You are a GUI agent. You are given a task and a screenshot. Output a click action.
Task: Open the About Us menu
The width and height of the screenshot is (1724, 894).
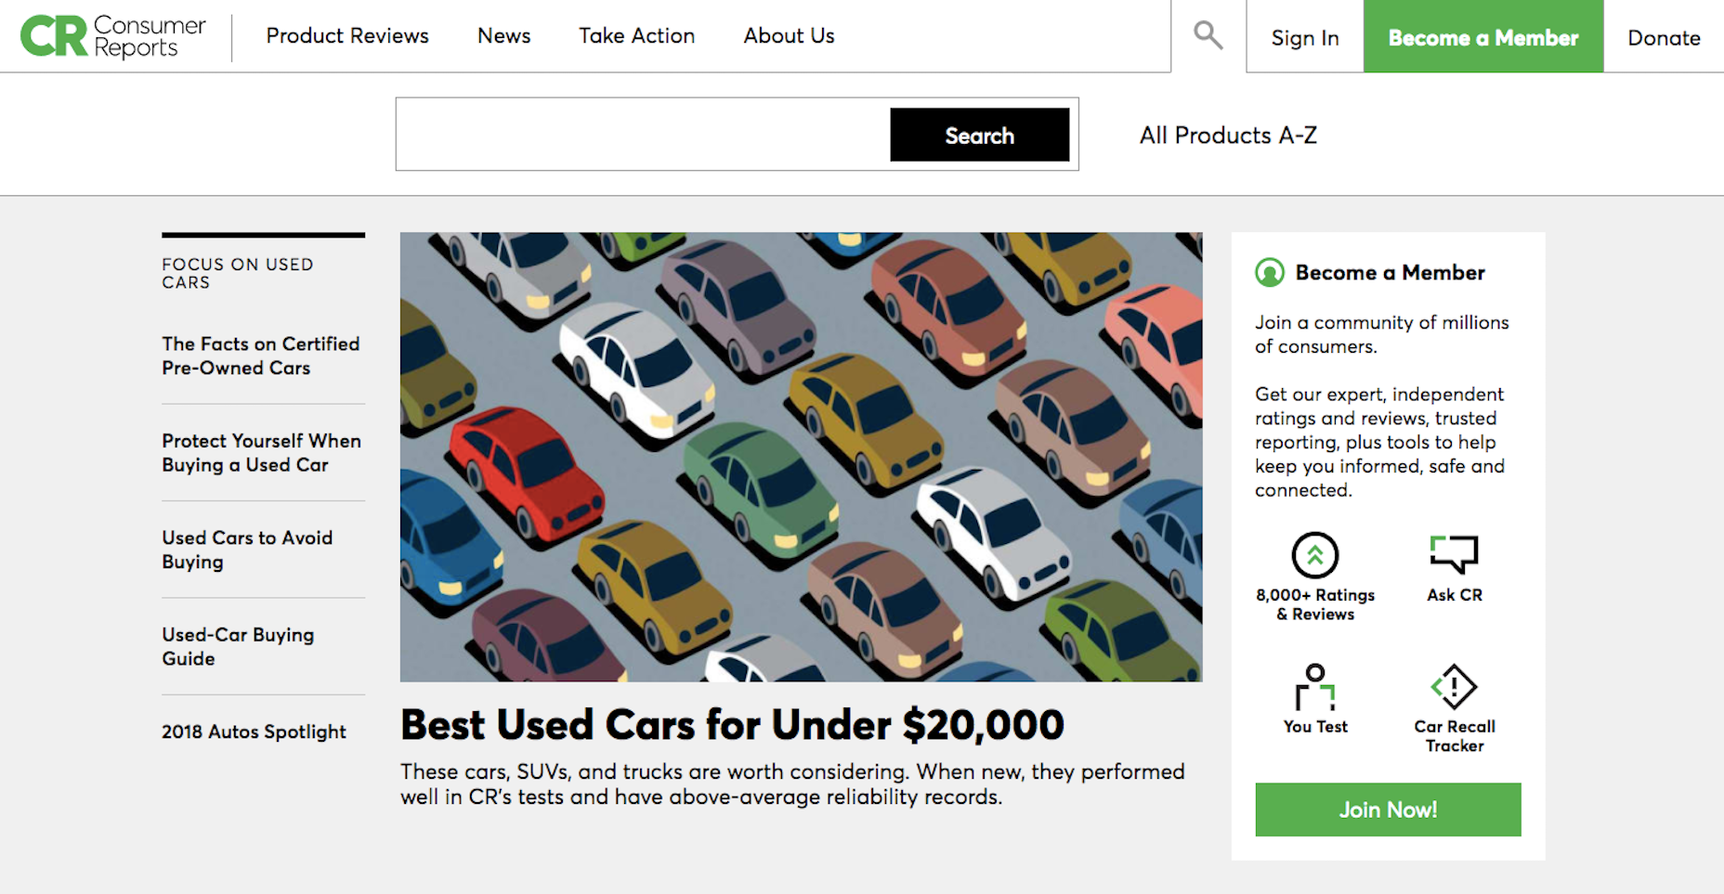pyautogui.click(x=790, y=35)
